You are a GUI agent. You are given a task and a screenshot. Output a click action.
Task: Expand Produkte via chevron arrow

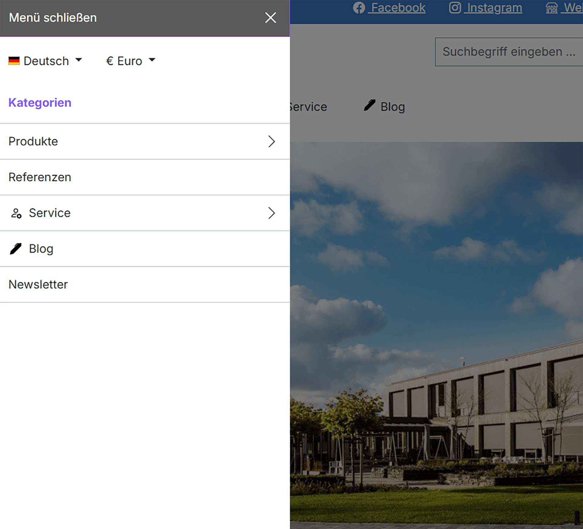[271, 141]
